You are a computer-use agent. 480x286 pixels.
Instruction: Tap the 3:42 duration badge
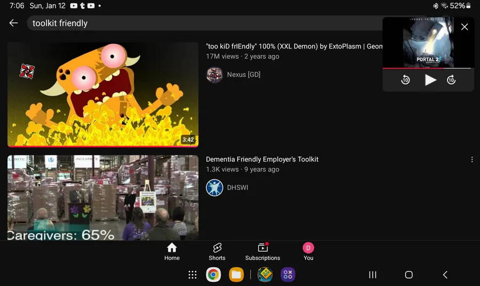pos(188,140)
